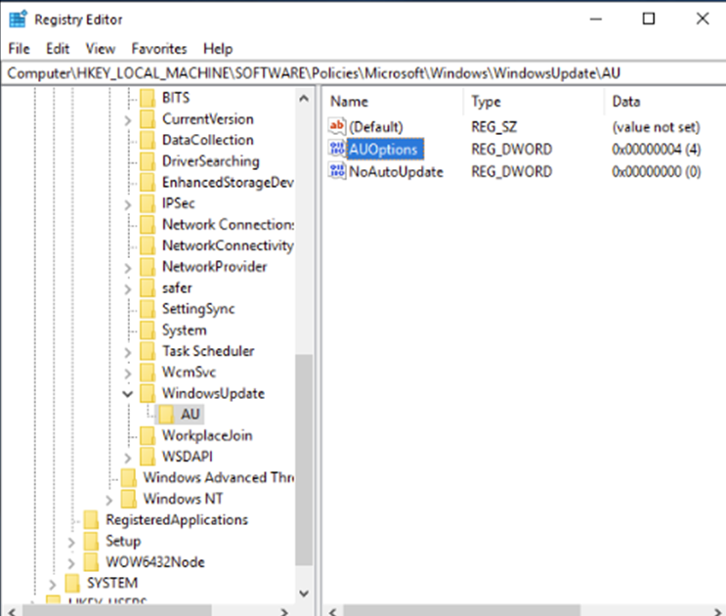Click the BITS folder icon
Viewport: 726px width, 616px height.
[x=148, y=98]
